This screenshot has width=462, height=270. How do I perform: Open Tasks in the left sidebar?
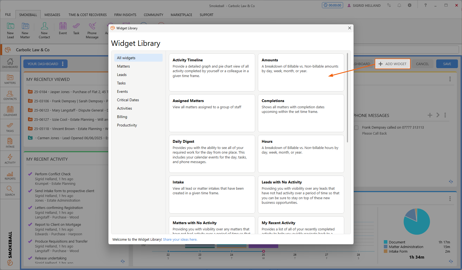(10, 127)
